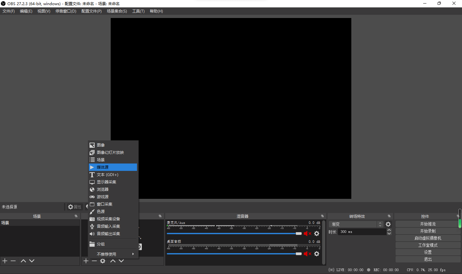The image size is (462, 274).
Task: Open 设置 settings button
Action: tap(428, 252)
